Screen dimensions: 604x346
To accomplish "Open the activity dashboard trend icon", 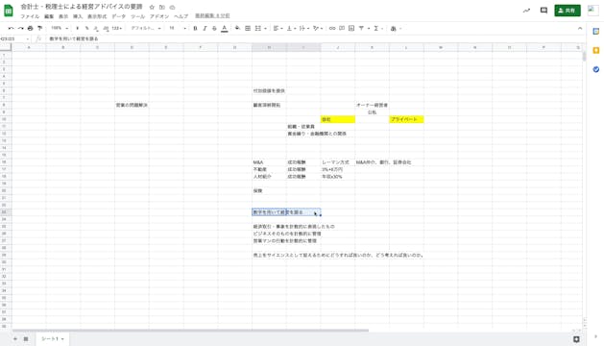I will pyautogui.click(x=526, y=11).
